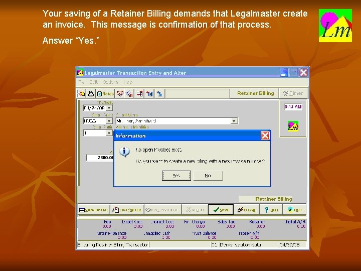Viewport: 361px width, 271px height.
Task: Click the large Lm logo in slide corner
Action: 335,26
